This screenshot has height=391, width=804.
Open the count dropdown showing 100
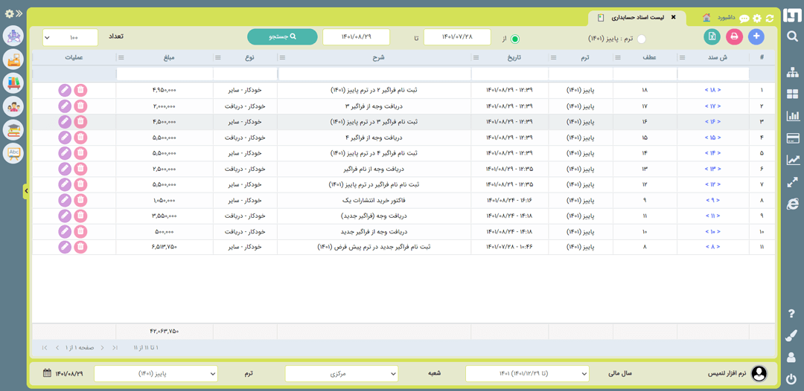point(70,37)
